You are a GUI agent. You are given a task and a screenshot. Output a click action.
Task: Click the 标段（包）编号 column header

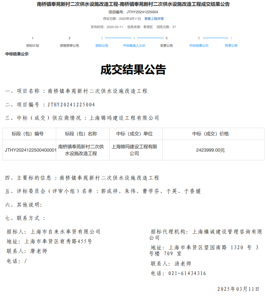point(28,134)
